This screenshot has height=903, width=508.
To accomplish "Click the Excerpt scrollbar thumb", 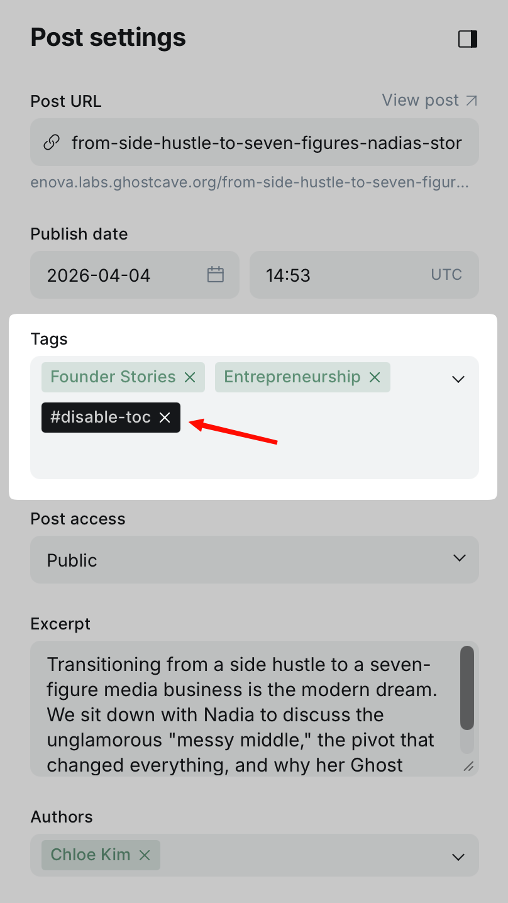I will point(467,687).
